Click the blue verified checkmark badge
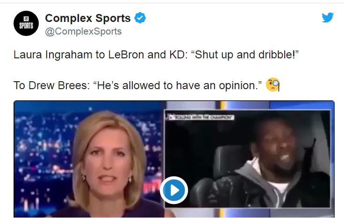The image size is (344, 218). click(x=140, y=18)
